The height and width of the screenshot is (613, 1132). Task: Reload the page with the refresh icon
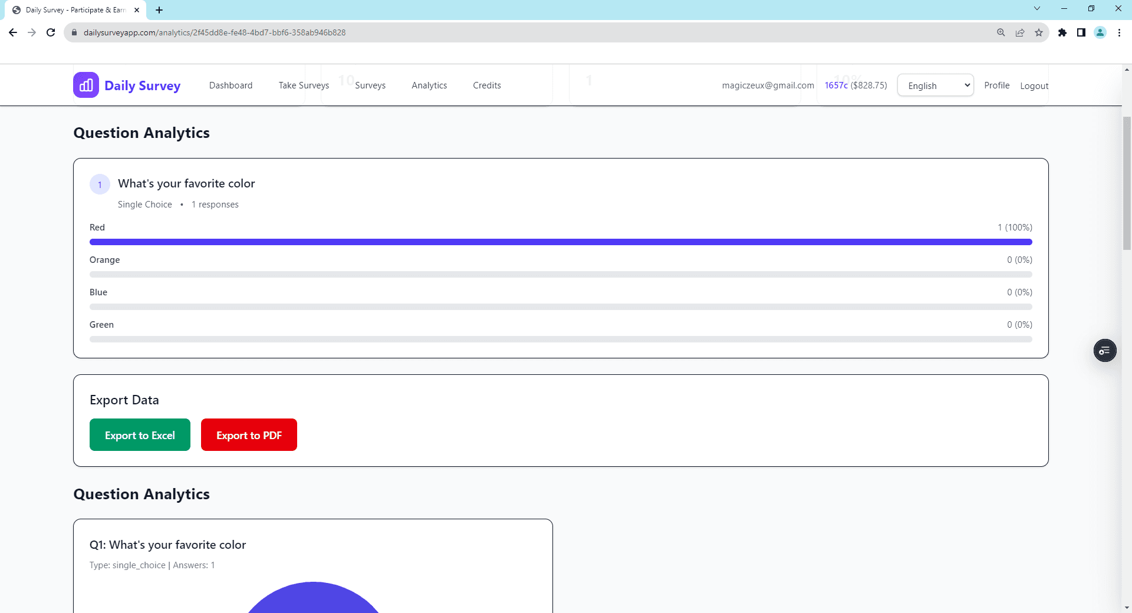point(50,32)
